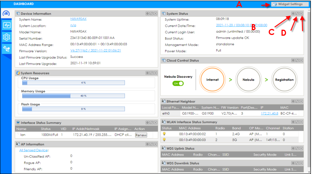The width and height of the screenshot is (312, 174).
Task: Open the All Sensed Device link
Action: (33, 150)
